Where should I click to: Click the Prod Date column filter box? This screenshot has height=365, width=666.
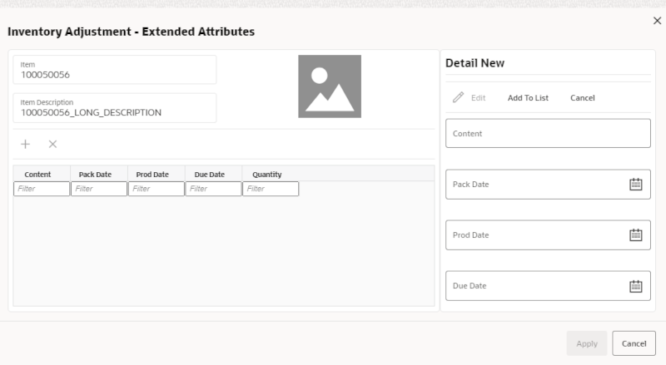click(x=157, y=189)
